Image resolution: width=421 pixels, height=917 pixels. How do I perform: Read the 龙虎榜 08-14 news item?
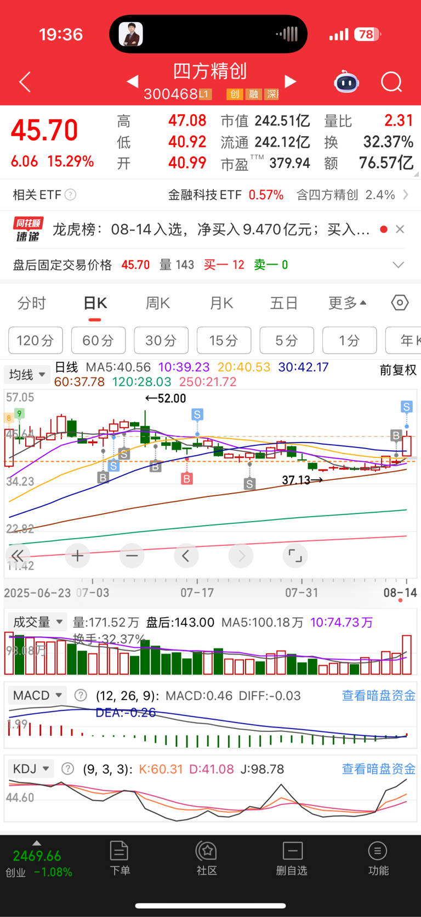[x=211, y=230]
